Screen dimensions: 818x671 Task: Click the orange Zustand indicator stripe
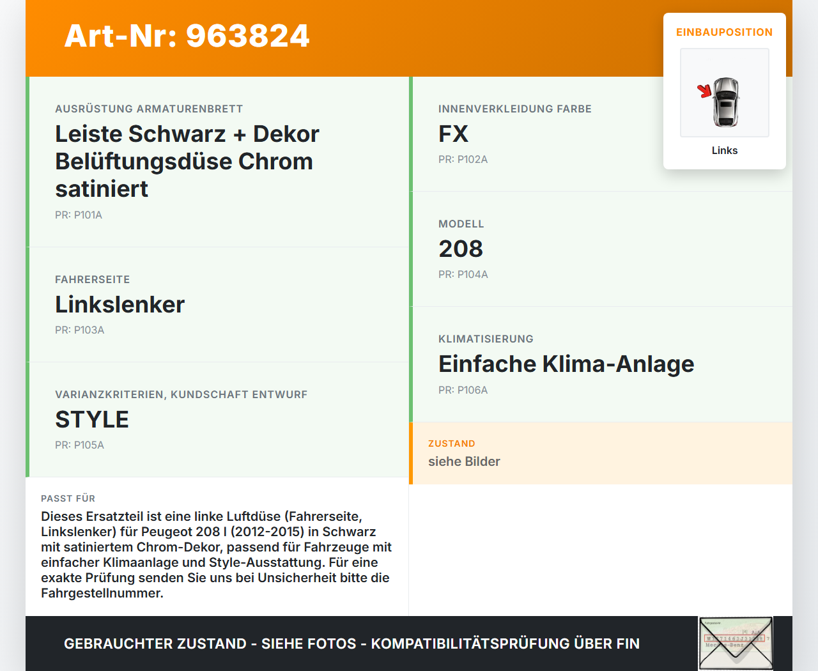(x=411, y=452)
